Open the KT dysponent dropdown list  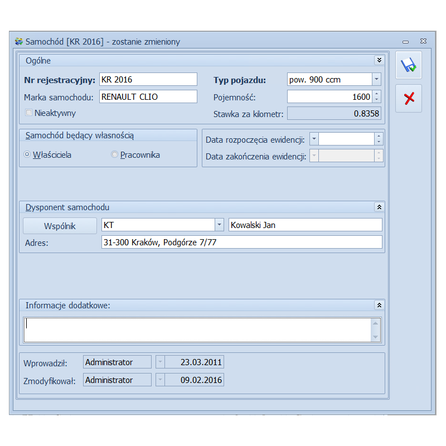click(x=219, y=225)
